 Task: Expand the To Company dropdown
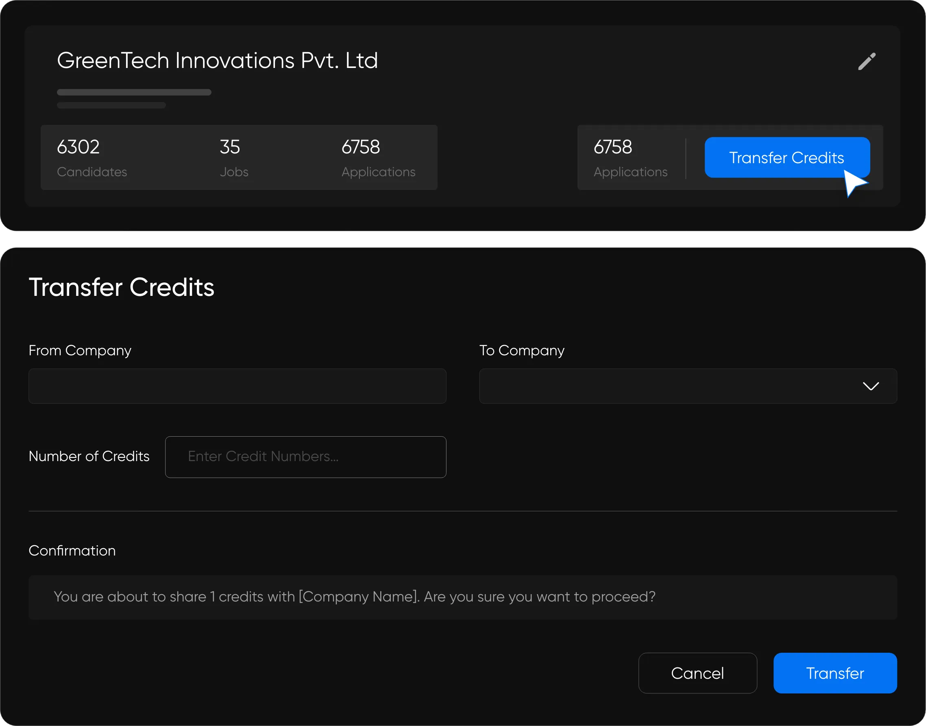688,386
